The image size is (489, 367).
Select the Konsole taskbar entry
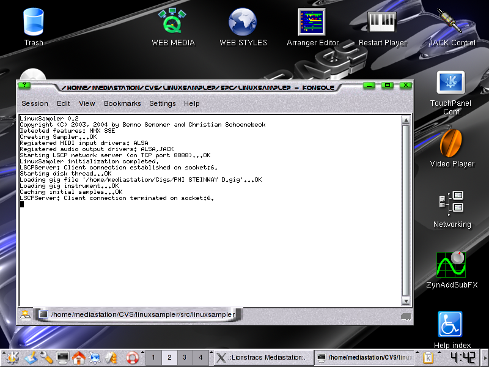click(x=364, y=357)
